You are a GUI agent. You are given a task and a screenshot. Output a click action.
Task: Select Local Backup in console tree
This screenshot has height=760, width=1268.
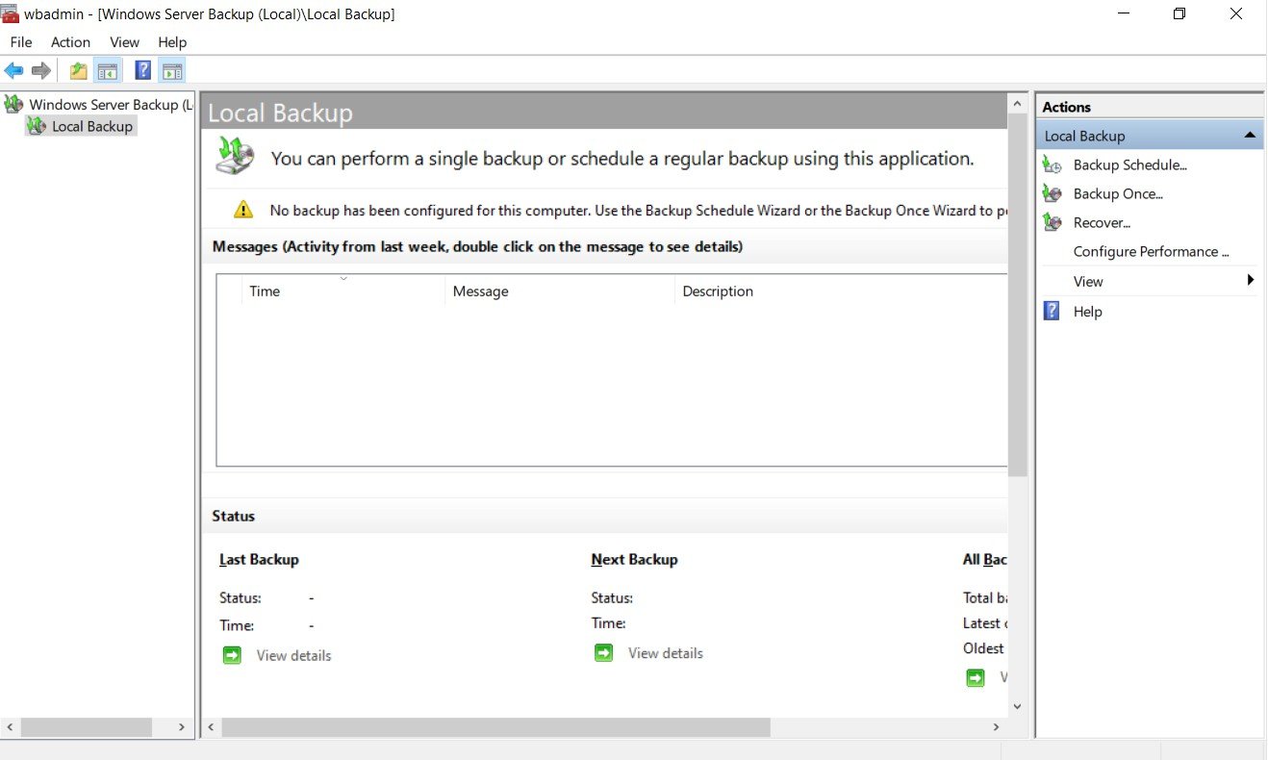(92, 126)
